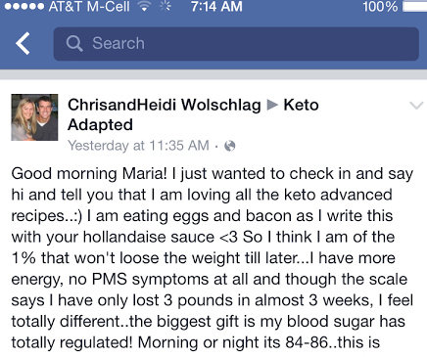Tap the gray separator above the post
Viewport: 427px width, 357px height.
(x=213, y=74)
